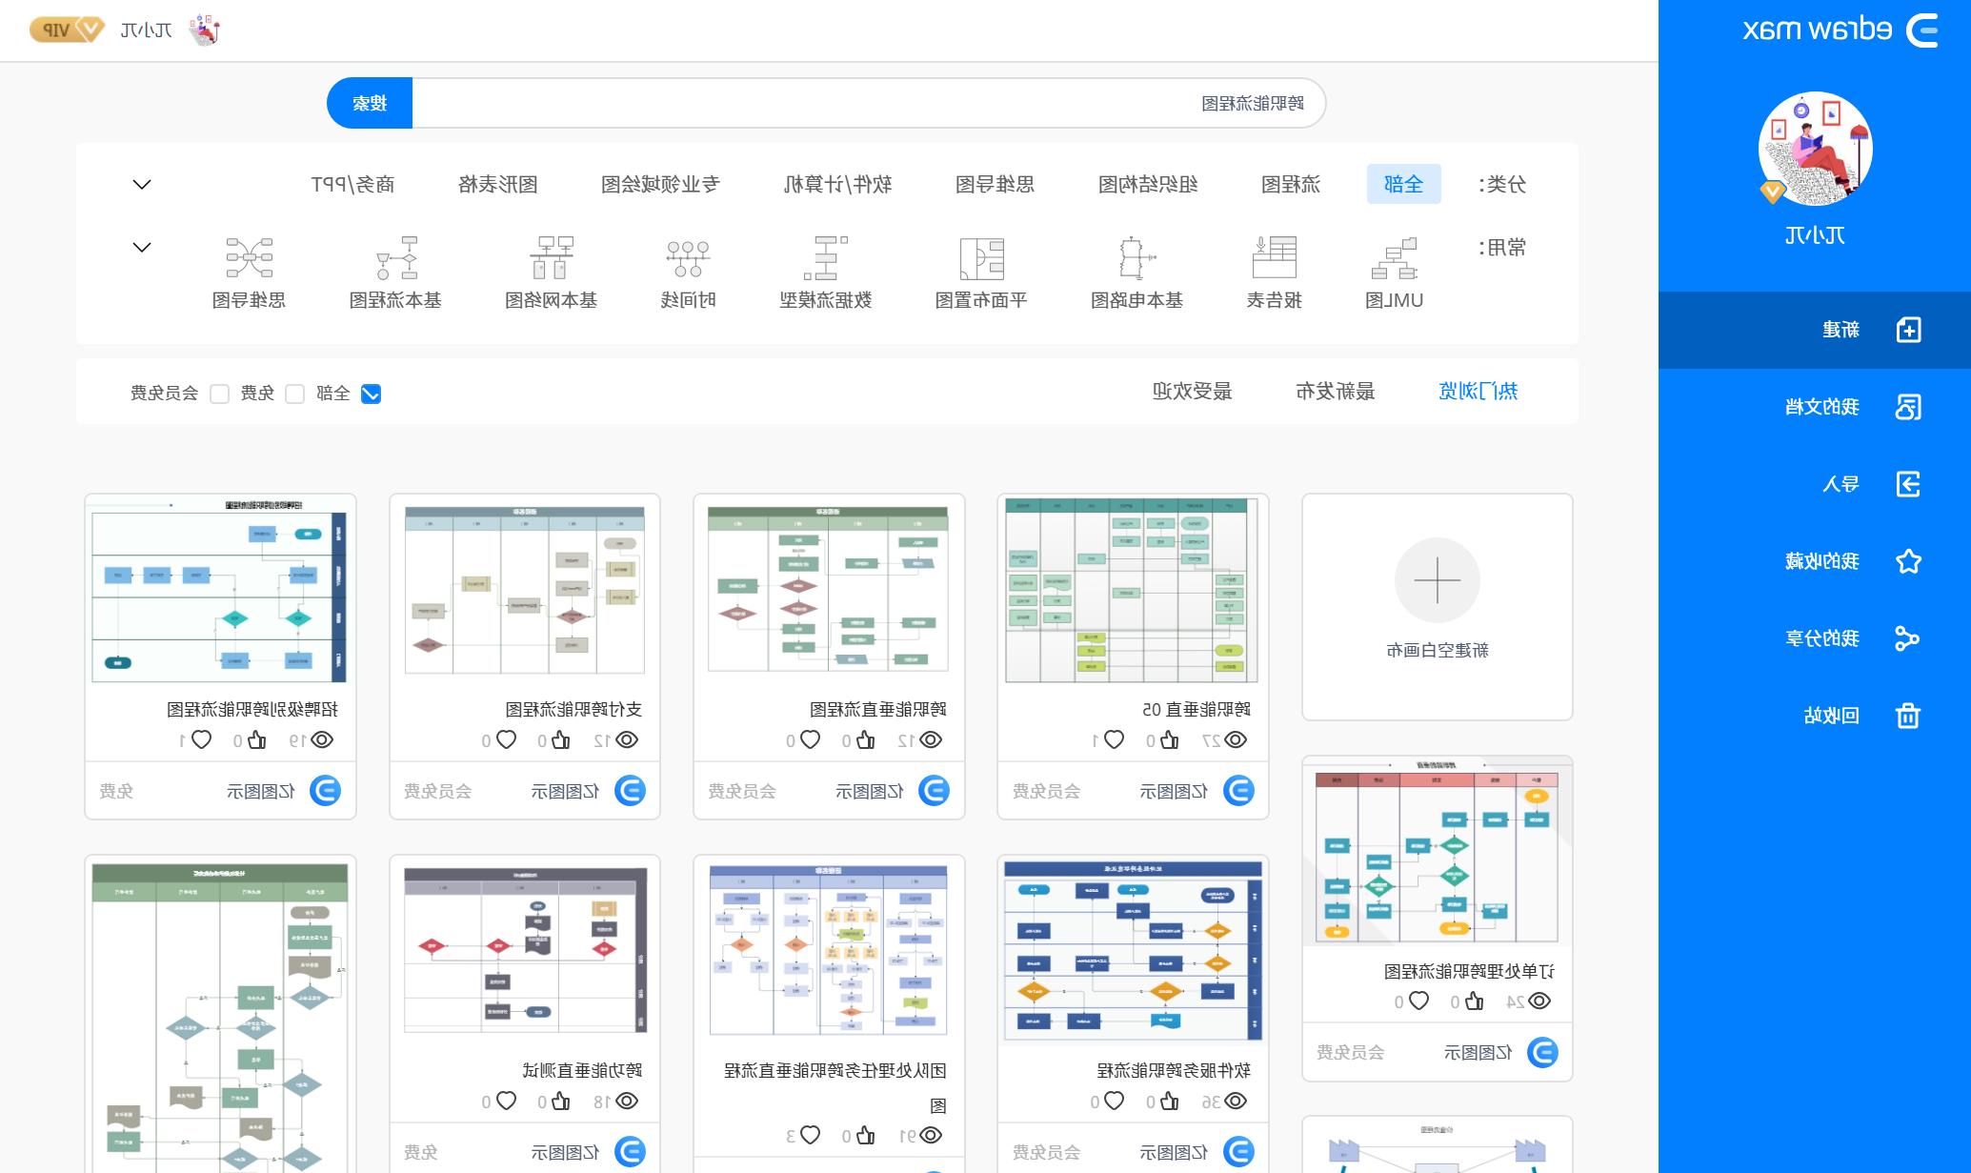This screenshot has height=1173, width=1971.
Task: Sort by 热门浏览
Action: point(1478,391)
